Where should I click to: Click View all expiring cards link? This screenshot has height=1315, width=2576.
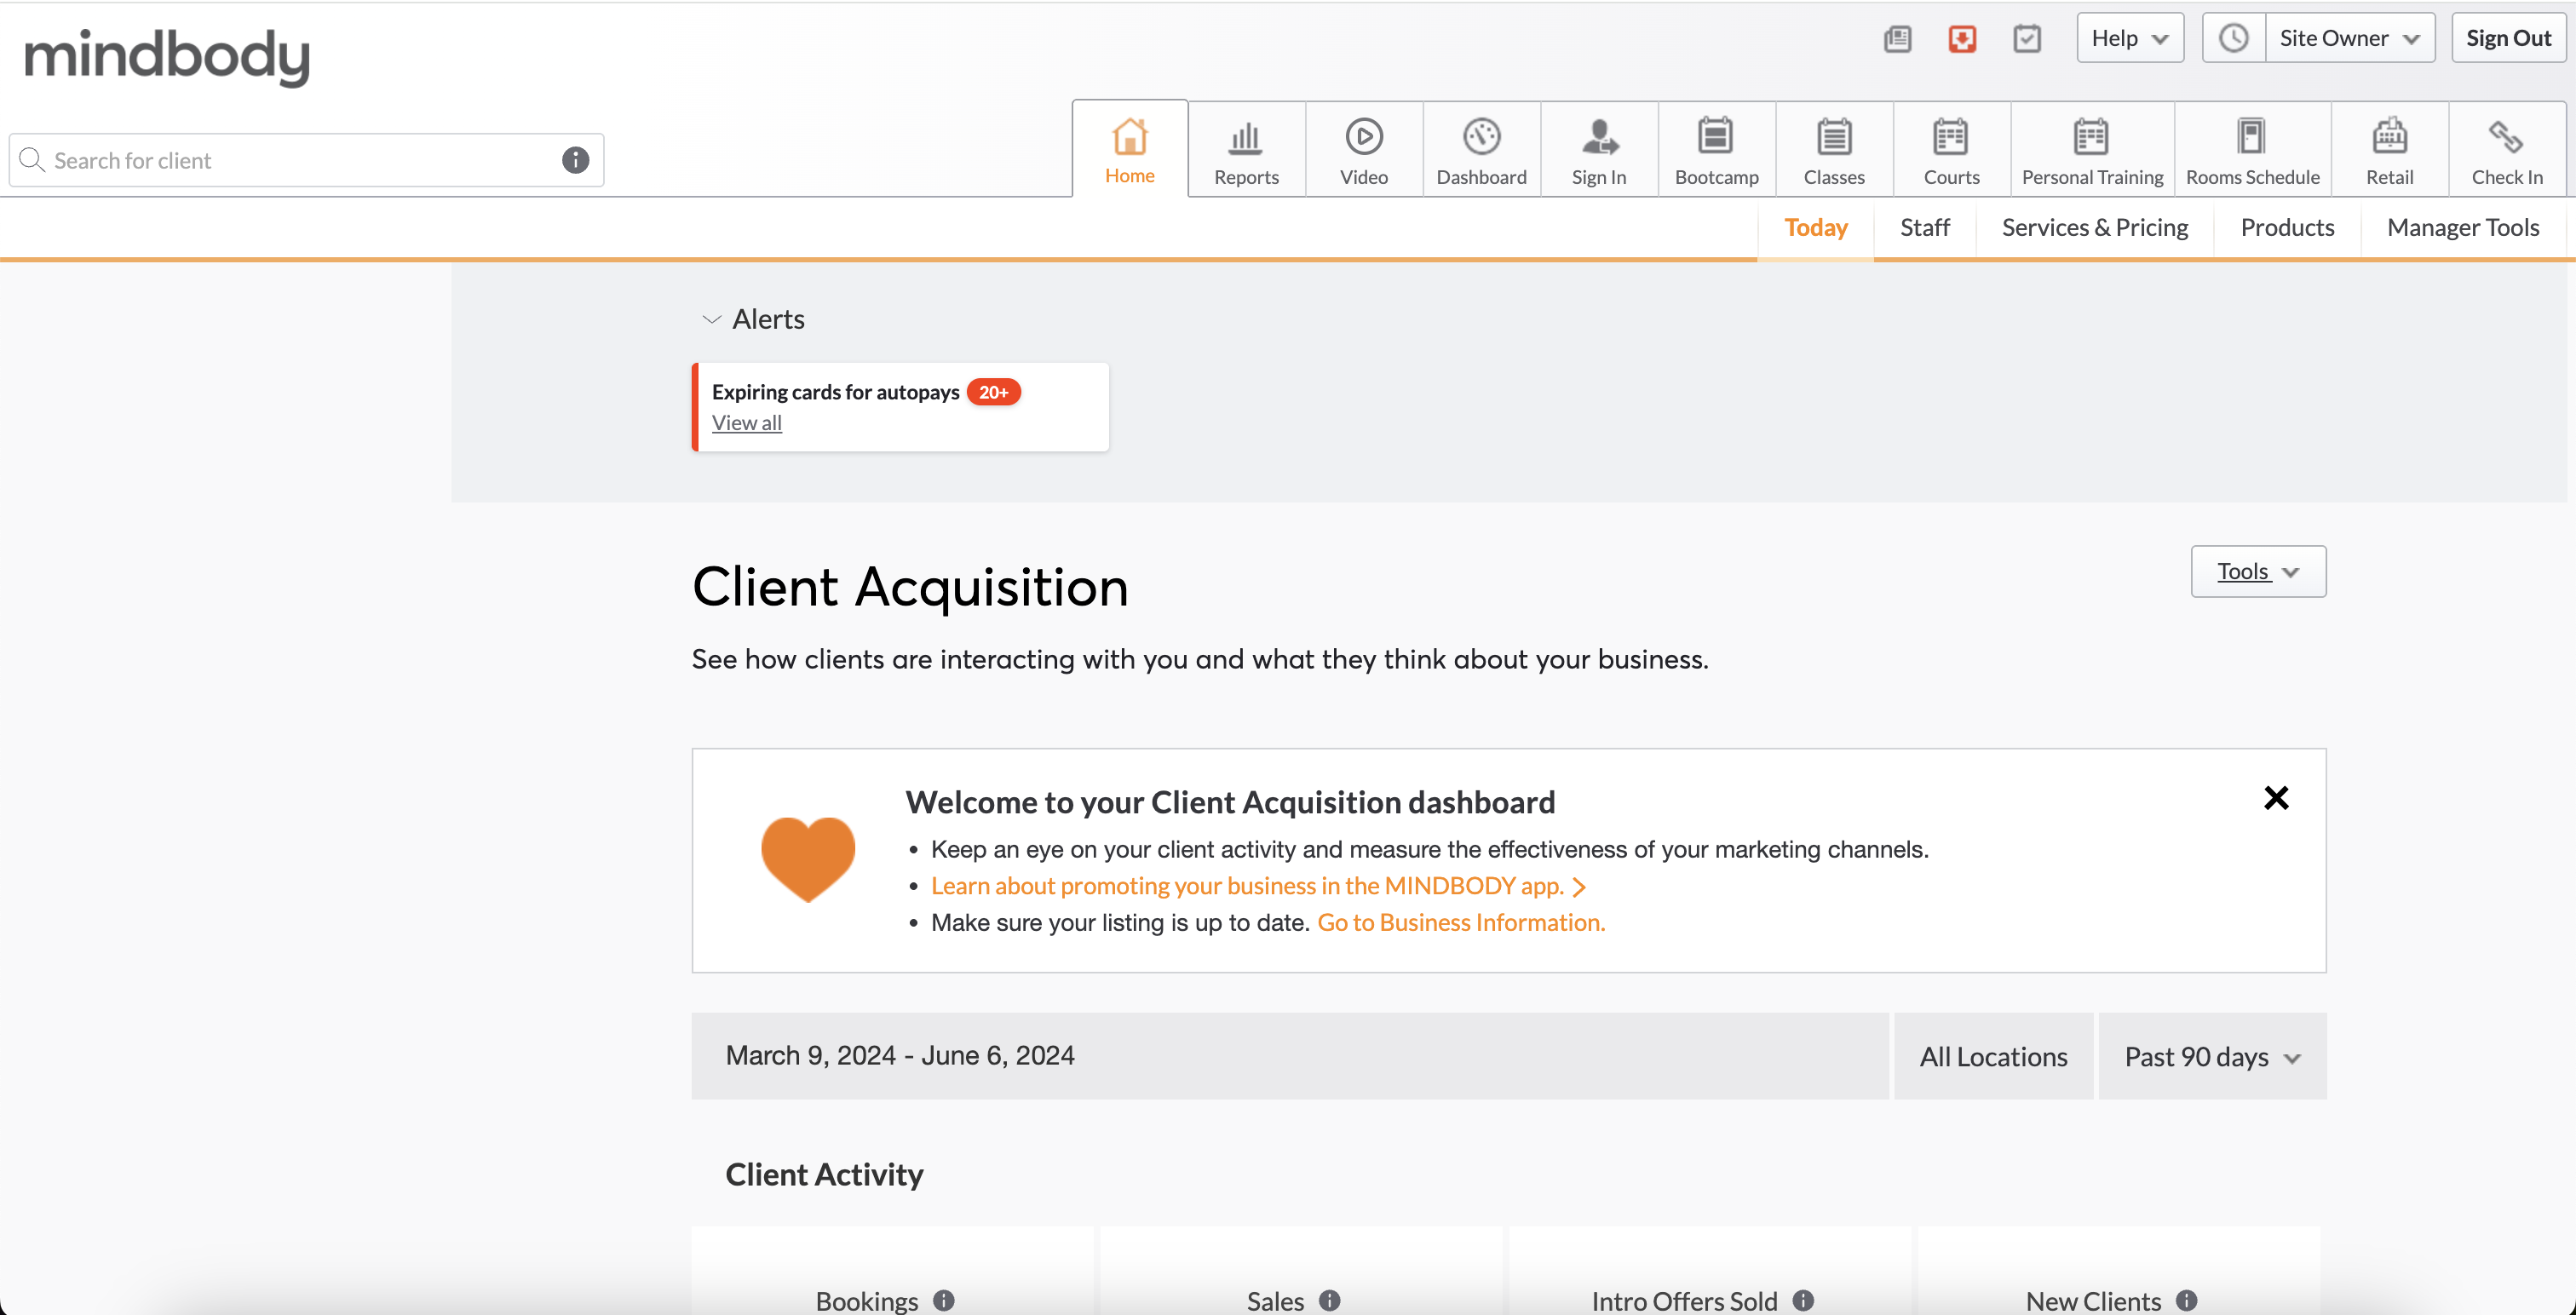(746, 423)
